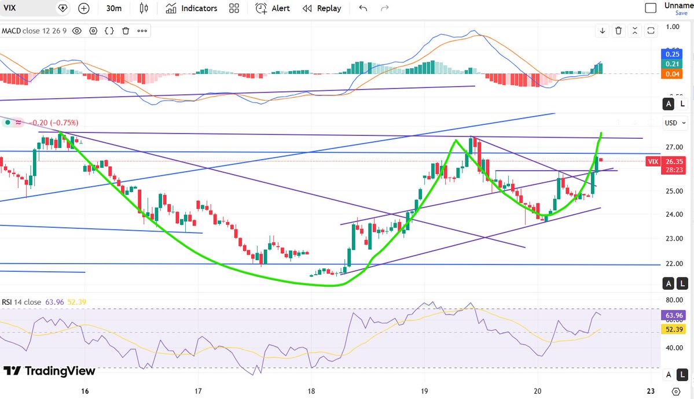Click the countdown timer 28:23 label
The image size is (694, 399).
pos(674,170)
